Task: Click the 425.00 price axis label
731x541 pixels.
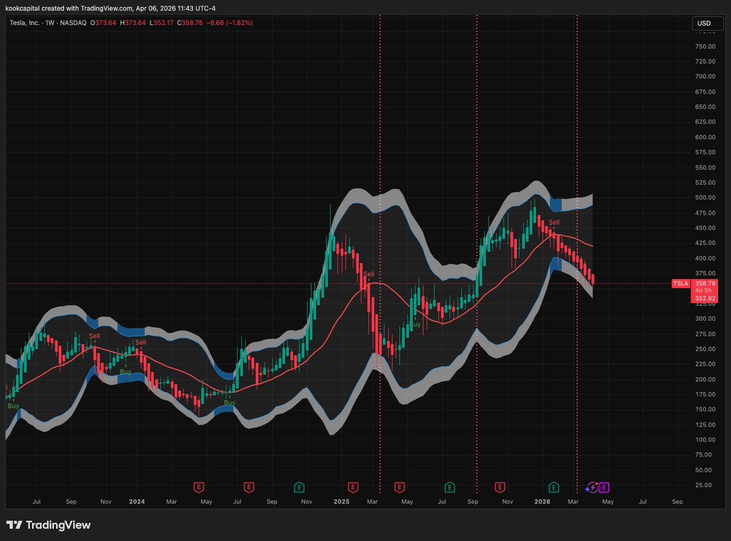Action: [704, 243]
